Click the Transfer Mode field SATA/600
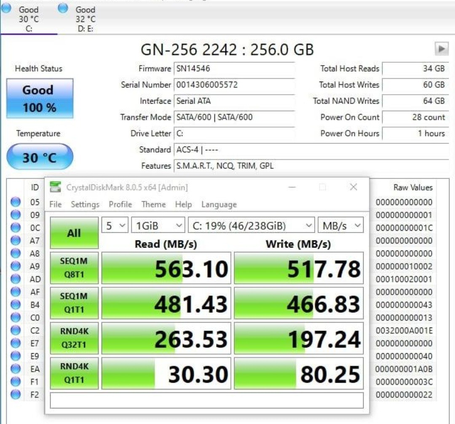The image size is (455, 424). click(x=235, y=117)
